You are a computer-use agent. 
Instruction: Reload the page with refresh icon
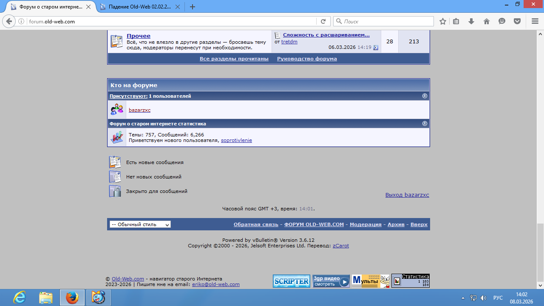tap(323, 21)
